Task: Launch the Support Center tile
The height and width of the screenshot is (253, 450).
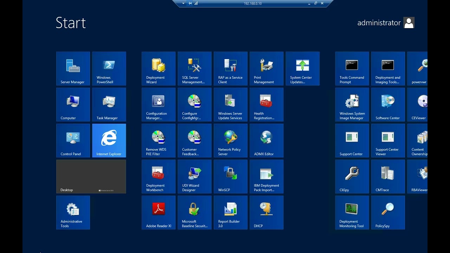Action: 352,141
